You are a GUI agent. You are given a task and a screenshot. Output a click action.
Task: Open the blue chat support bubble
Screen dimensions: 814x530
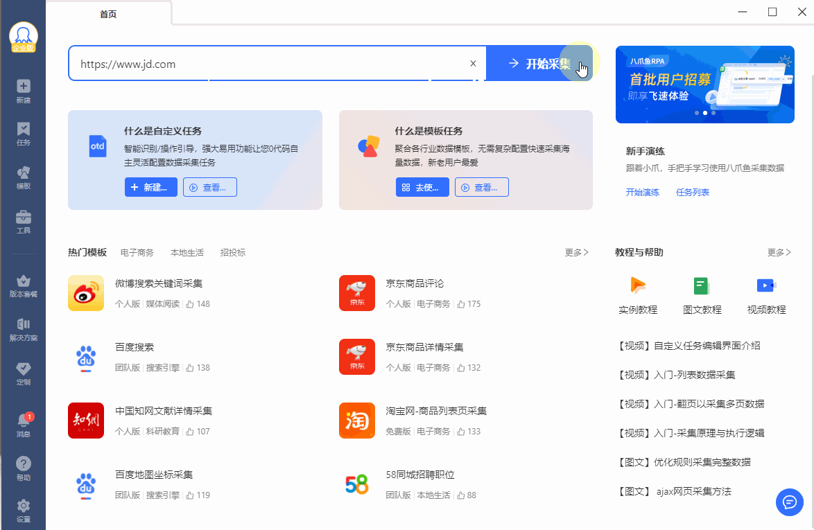(x=790, y=502)
